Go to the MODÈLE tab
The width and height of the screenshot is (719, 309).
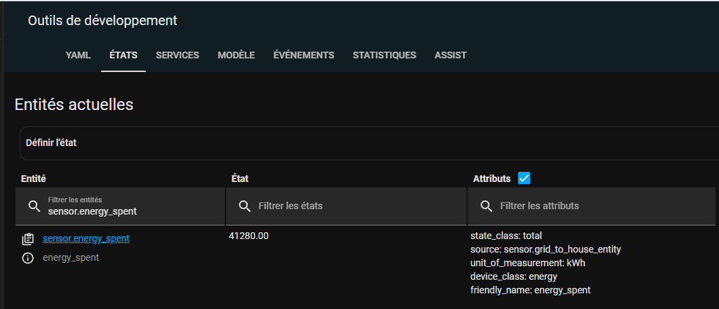236,56
